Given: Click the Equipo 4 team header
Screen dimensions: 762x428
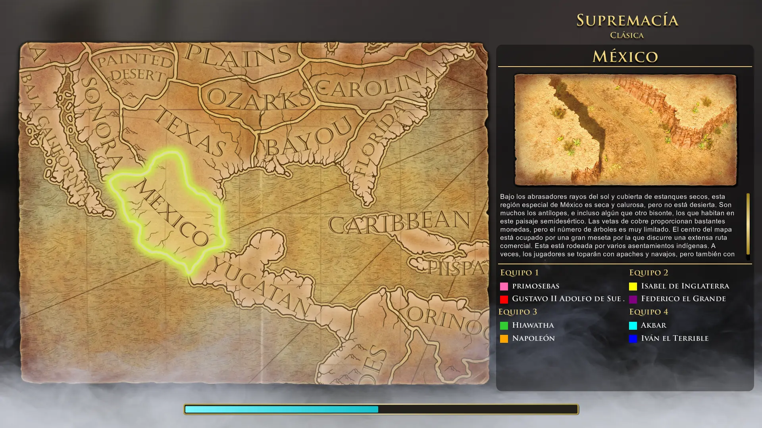Looking at the screenshot, I should tap(648, 312).
